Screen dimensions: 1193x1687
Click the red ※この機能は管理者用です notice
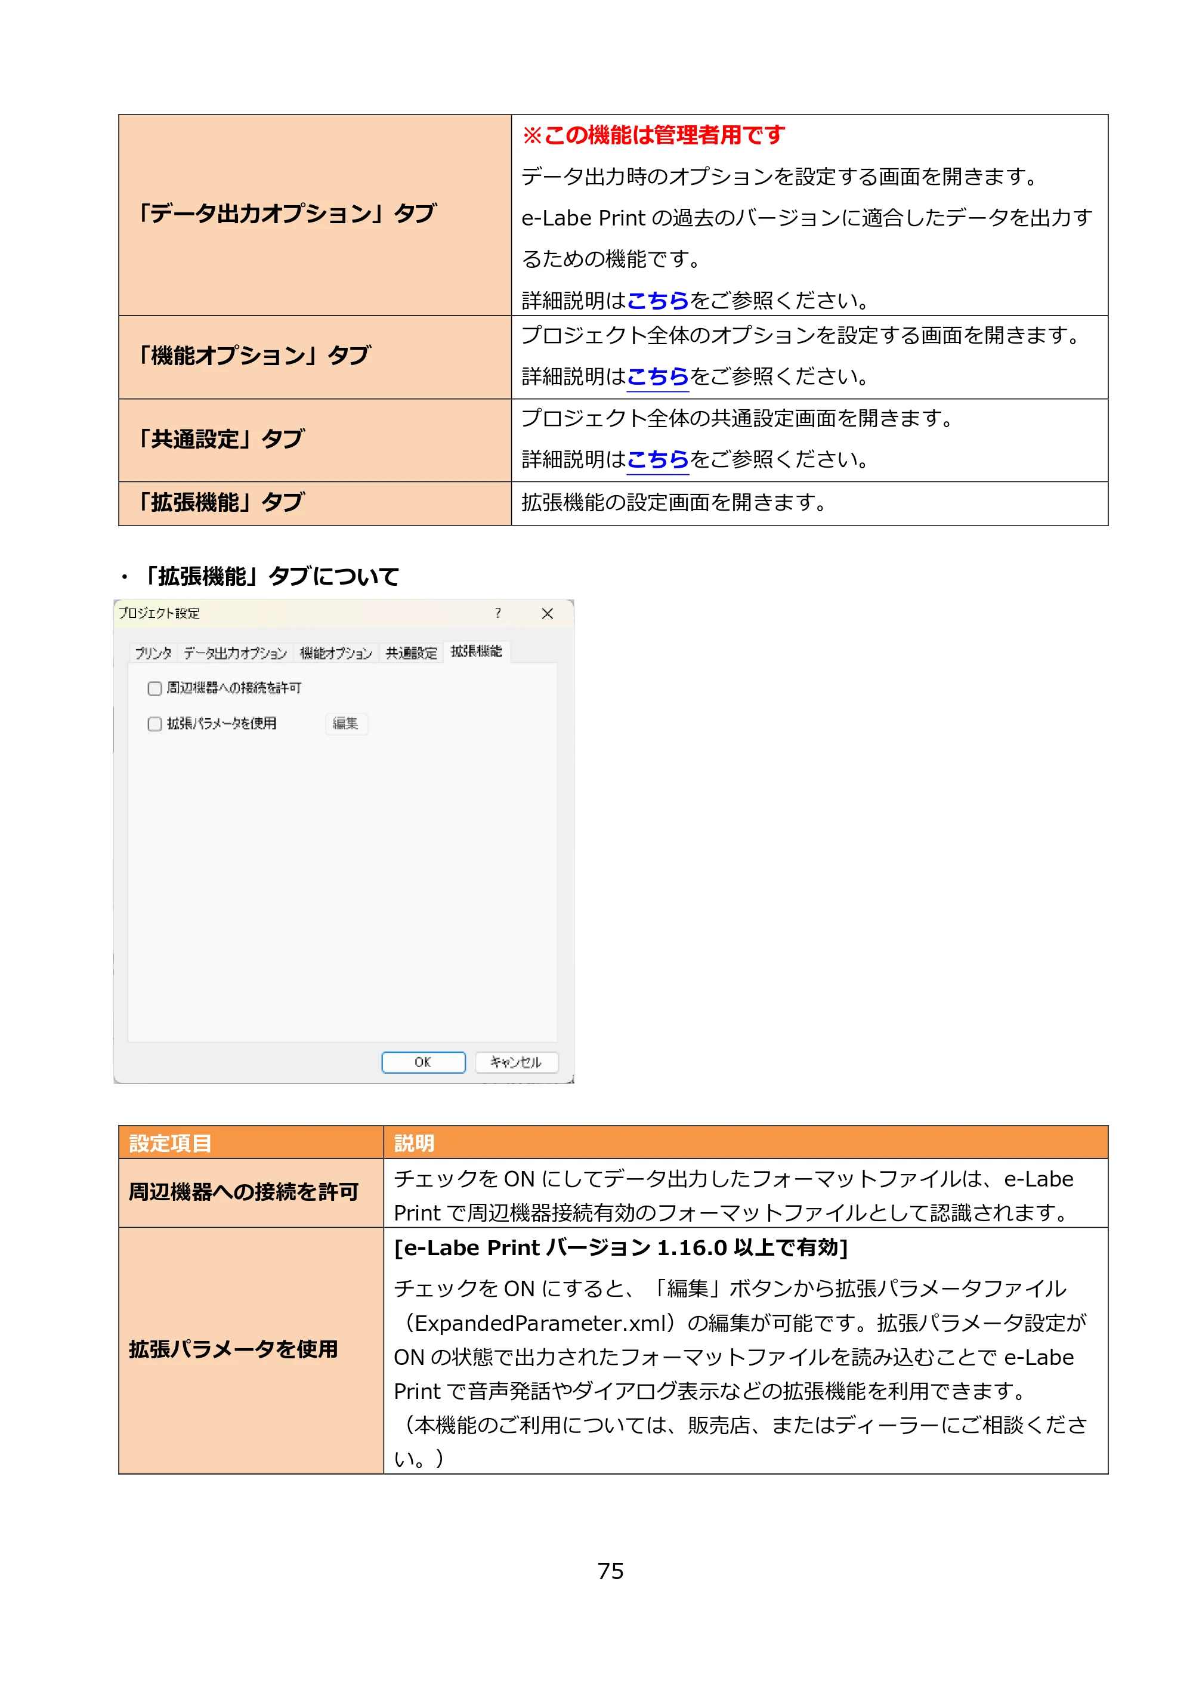coord(653,135)
